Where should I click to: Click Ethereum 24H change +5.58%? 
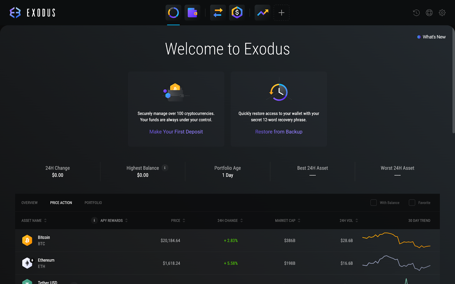coord(231,263)
